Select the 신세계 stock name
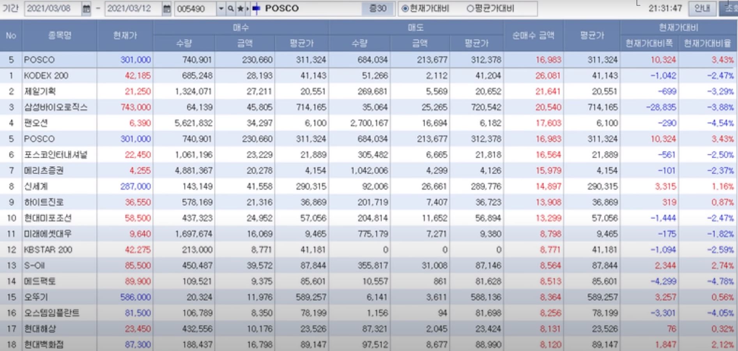 click(x=36, y=187)
